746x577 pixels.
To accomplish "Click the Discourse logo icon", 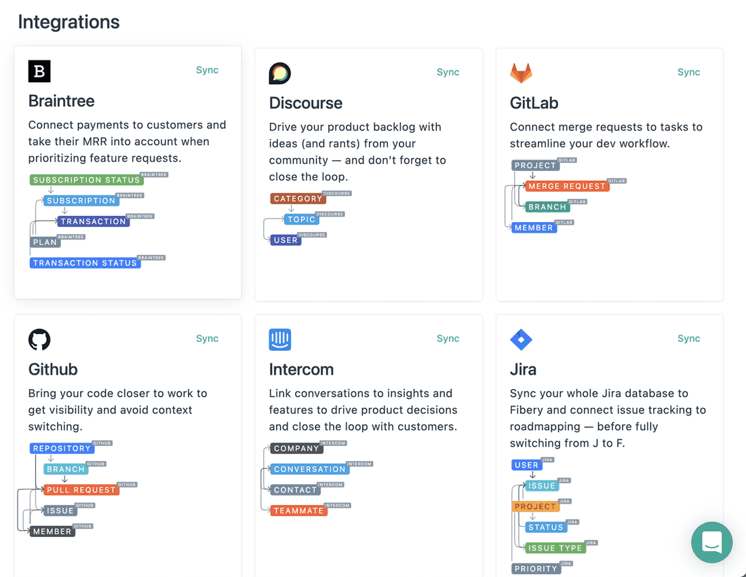I will 280,73.
